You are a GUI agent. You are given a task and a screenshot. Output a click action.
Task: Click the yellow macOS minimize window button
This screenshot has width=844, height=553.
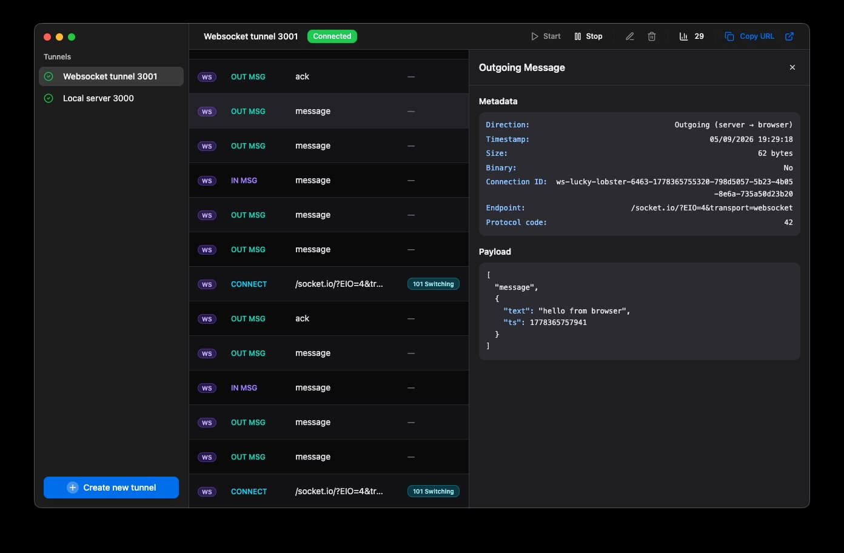click(x=59, y=37)
